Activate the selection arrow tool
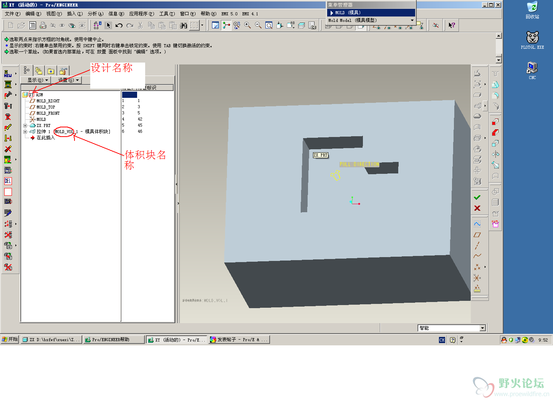Viewport: 553px width, 401px height. click(108, 25)
